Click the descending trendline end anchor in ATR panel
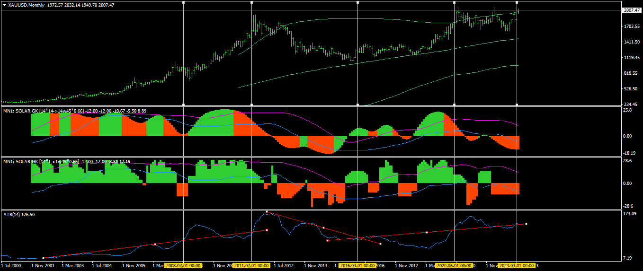The image size is (643, 271). coord(381,244)
